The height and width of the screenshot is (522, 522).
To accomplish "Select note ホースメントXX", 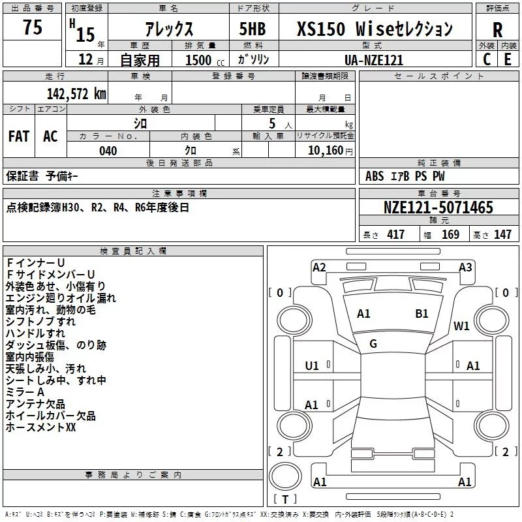I will pyautogui.click(x=40, y=427).
